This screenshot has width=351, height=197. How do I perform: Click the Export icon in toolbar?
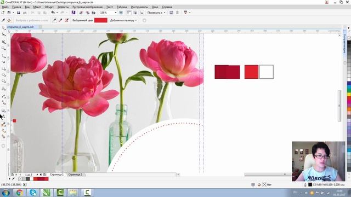pos(88,13)
